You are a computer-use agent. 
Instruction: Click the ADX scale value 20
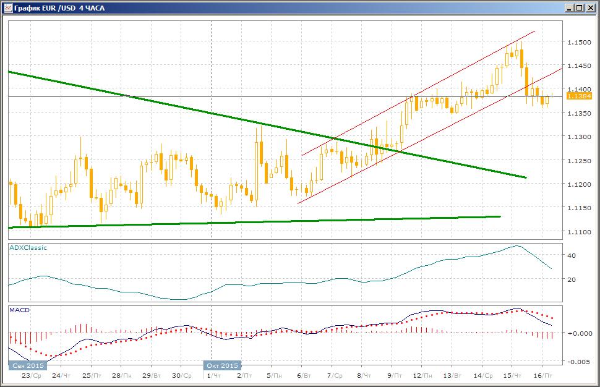click(572, 279)
